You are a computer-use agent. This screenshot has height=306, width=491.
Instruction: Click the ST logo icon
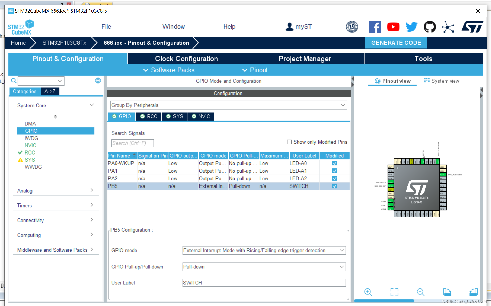472,27
